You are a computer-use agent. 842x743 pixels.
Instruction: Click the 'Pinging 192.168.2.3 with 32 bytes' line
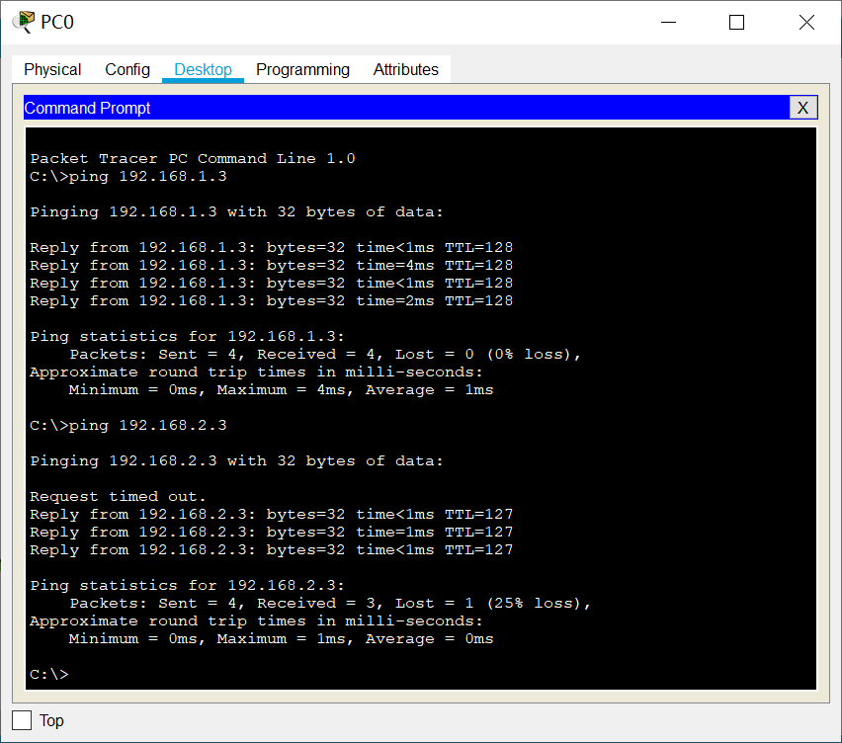237,460
